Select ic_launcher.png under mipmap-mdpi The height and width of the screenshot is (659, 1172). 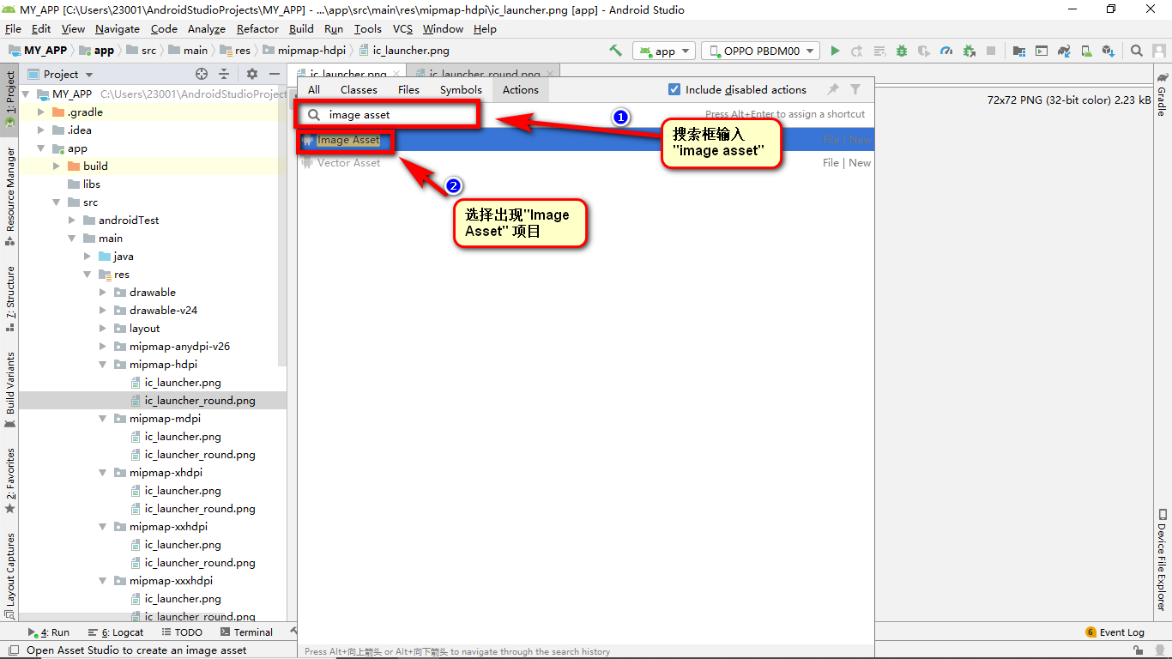183,437
